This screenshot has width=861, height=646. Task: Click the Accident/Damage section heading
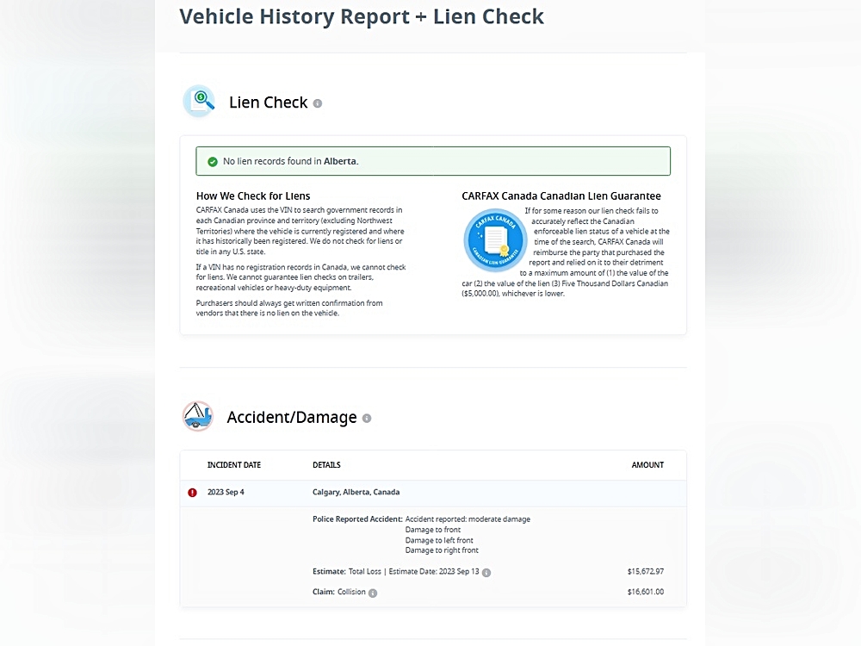click(292, 418)
